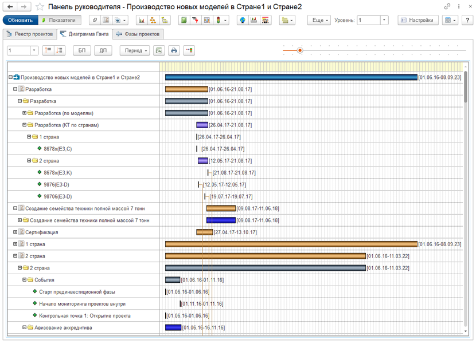Open the Период dropdown

[135, 50]
